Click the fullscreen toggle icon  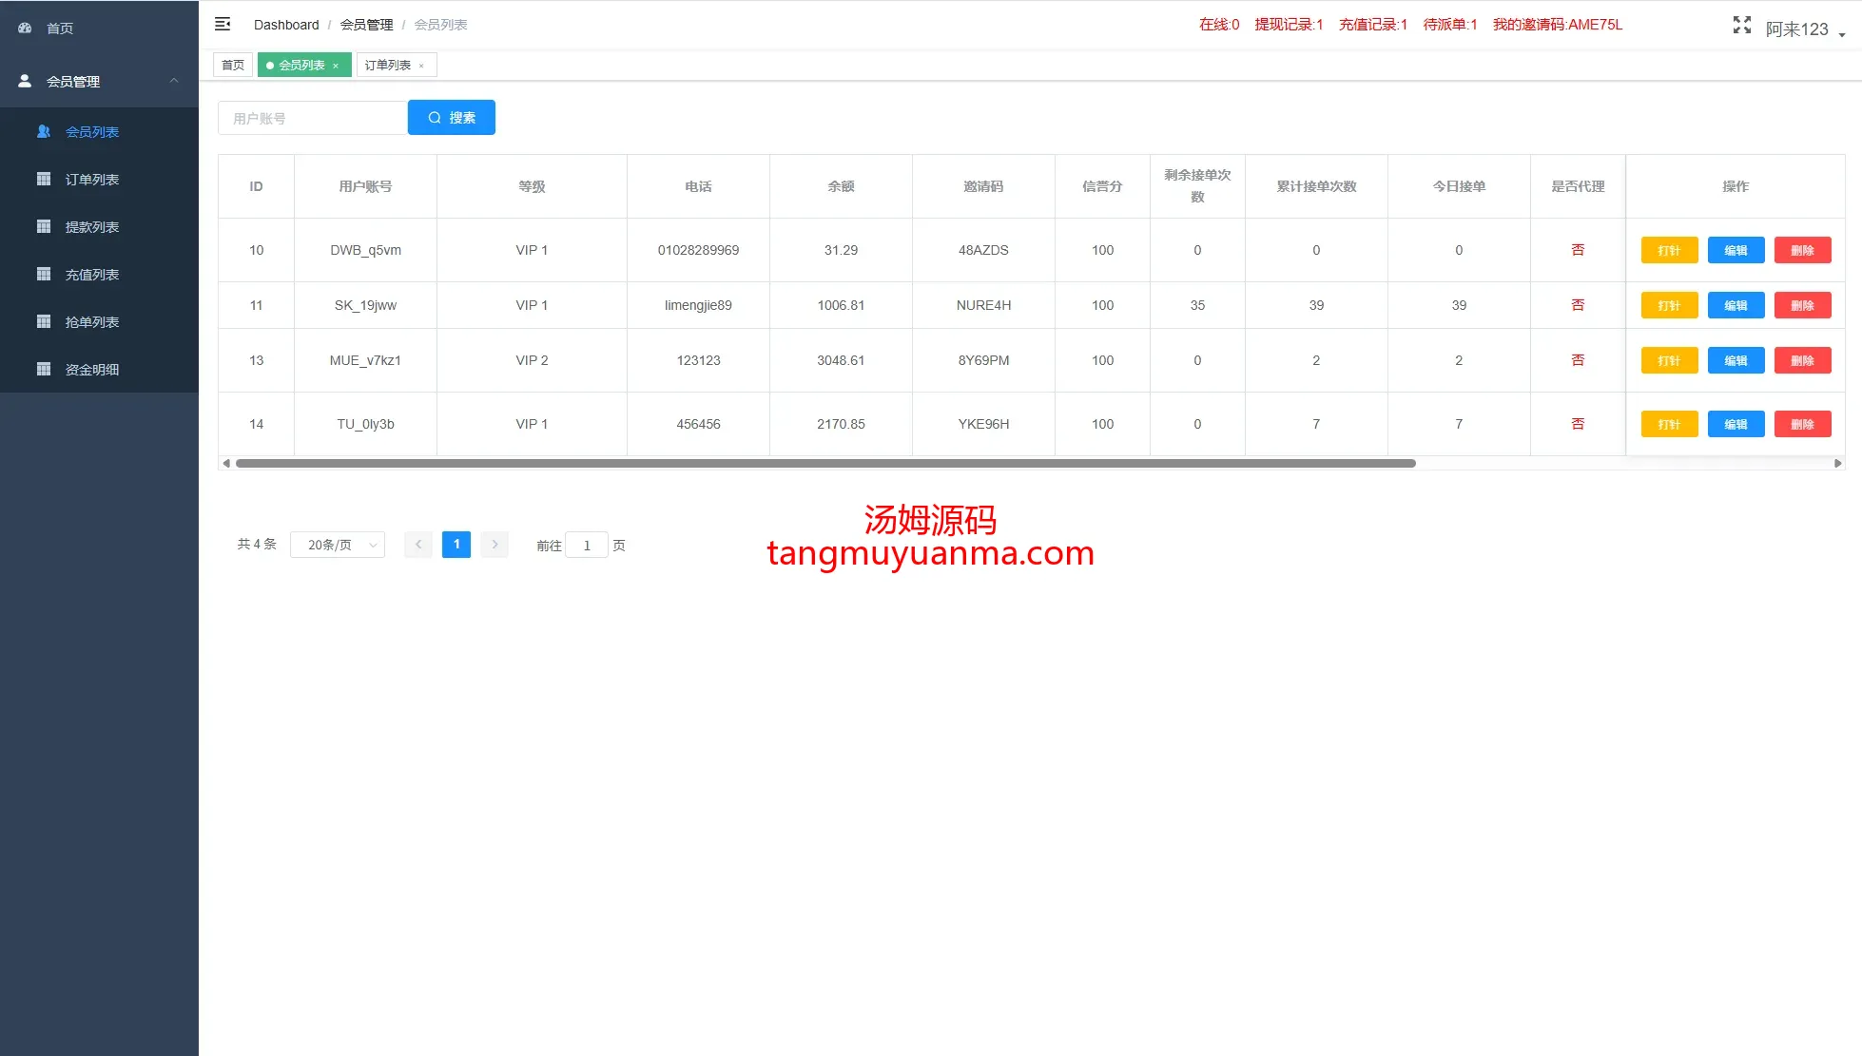1741,25
